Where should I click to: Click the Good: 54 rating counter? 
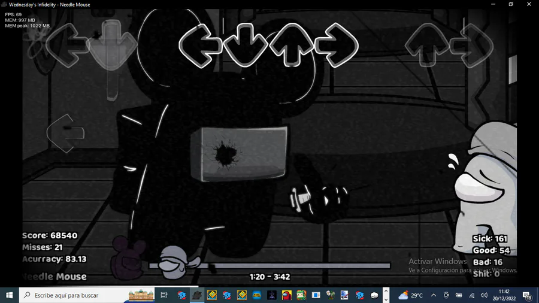coord(491,250)
